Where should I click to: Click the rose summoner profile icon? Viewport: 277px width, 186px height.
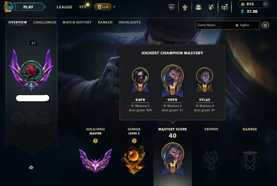coord(31,71)
